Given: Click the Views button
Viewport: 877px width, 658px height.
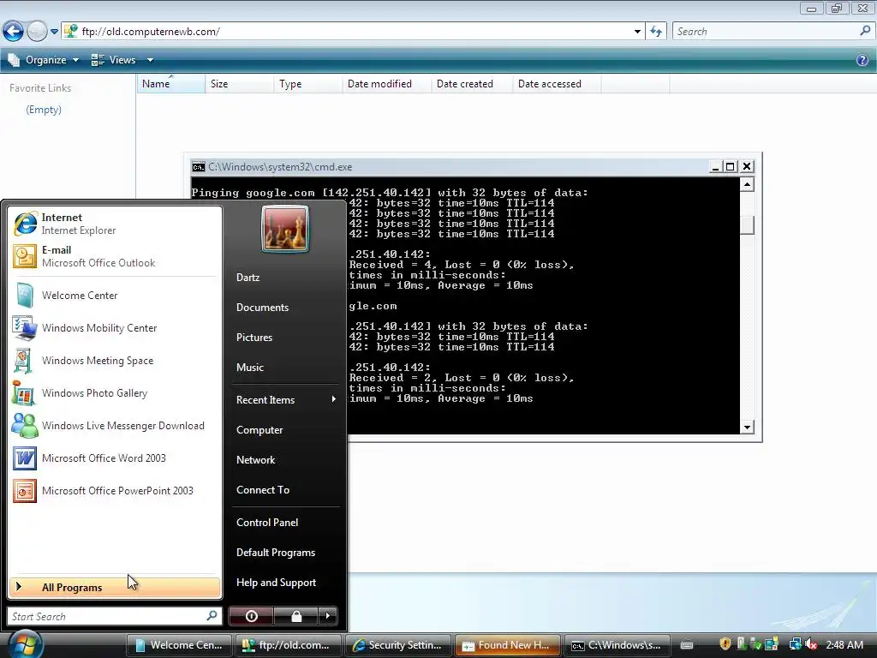Looking at the screenshot, I should (x=114, y=60).
